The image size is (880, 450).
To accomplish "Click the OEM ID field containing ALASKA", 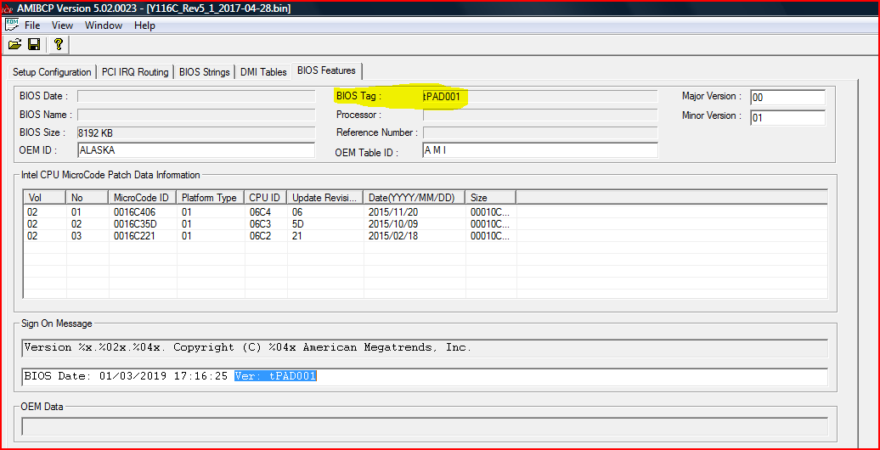I will pyautogui.click(x=195, y=150).
